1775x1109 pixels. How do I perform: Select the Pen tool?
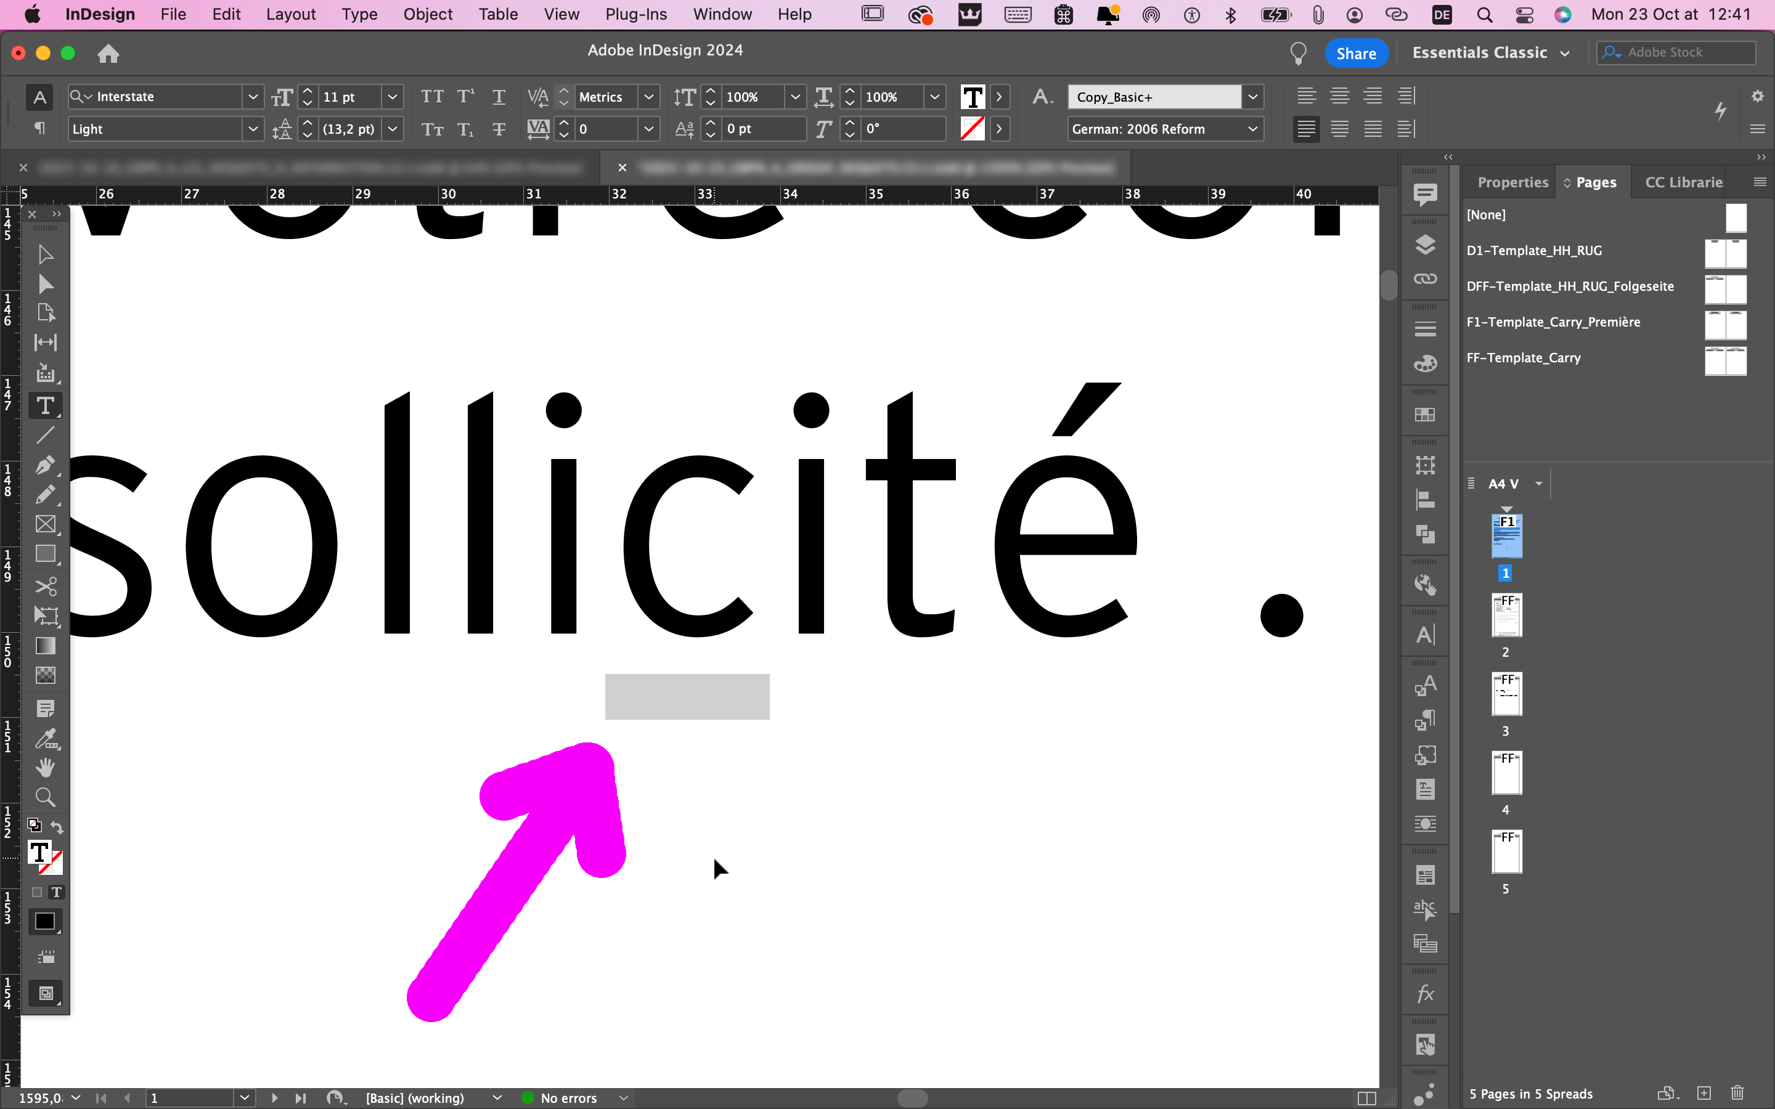(x=46, y=465)
